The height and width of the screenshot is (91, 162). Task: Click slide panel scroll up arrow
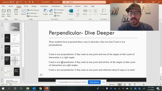point(23,21)
